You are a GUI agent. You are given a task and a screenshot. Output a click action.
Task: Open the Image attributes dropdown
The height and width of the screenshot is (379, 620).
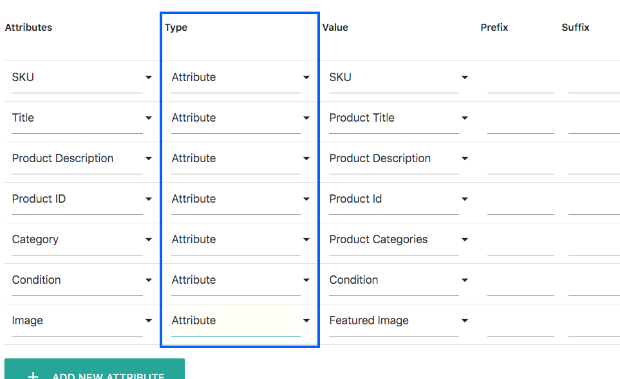(82, 320)
